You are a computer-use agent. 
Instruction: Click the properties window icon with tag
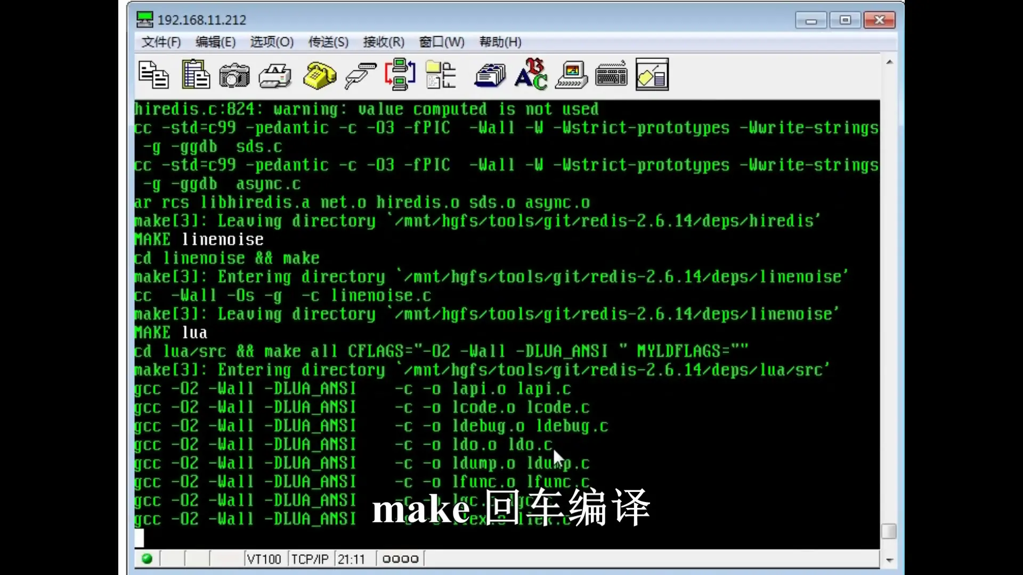[x=652, y=75]
